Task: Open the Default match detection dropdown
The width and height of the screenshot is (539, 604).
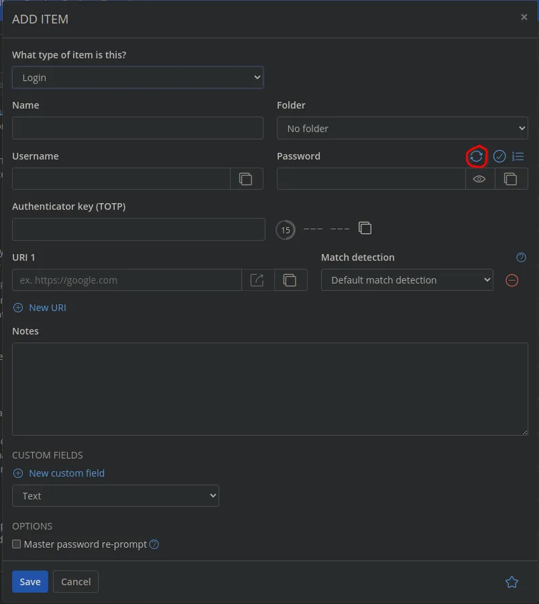Action: (x=407, y=280)
